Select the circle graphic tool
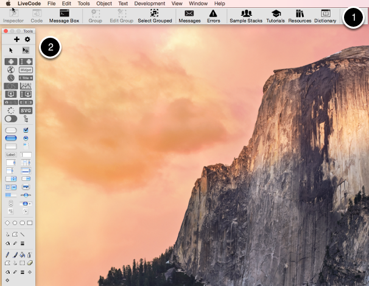369x286 pixels. 15,223
